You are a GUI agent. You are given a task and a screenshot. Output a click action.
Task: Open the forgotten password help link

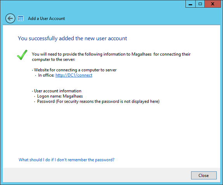pos(66,160)
